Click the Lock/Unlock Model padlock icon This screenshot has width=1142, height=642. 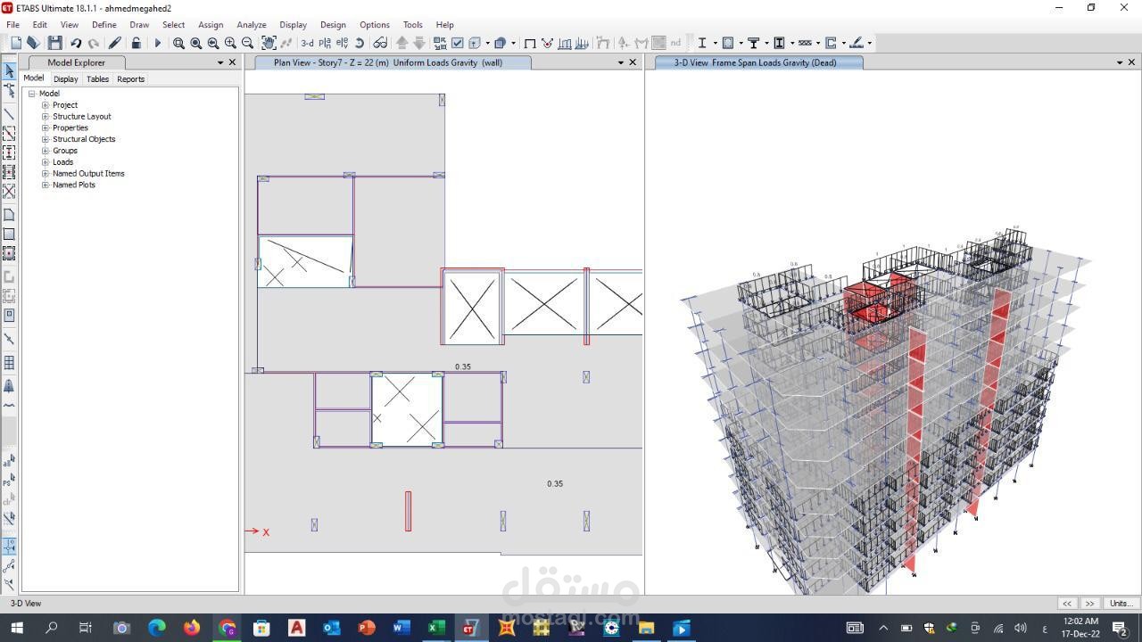(x=136, y=43)
